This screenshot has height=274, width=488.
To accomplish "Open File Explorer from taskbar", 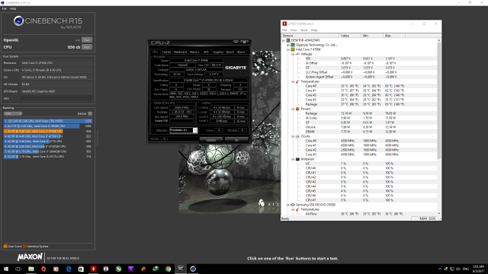I will pyautogui.click(x=31, y=269).
